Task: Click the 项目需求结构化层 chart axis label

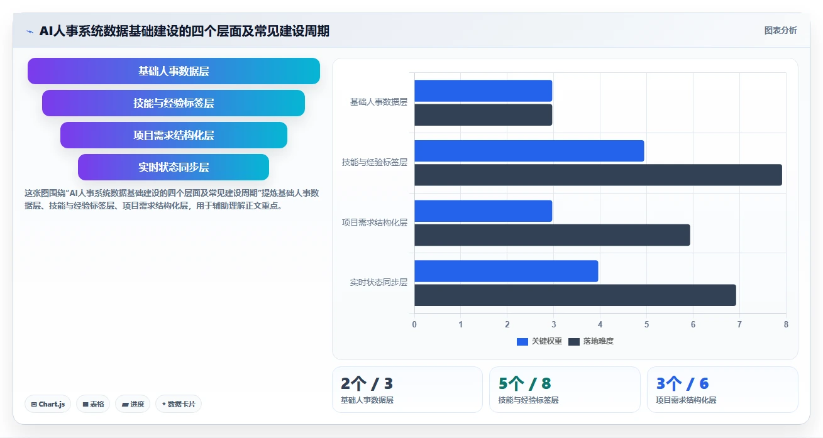Action: [x=375, y=222]
